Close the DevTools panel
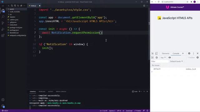Screen dimensions: 200x112 click(x=197, y=54)
